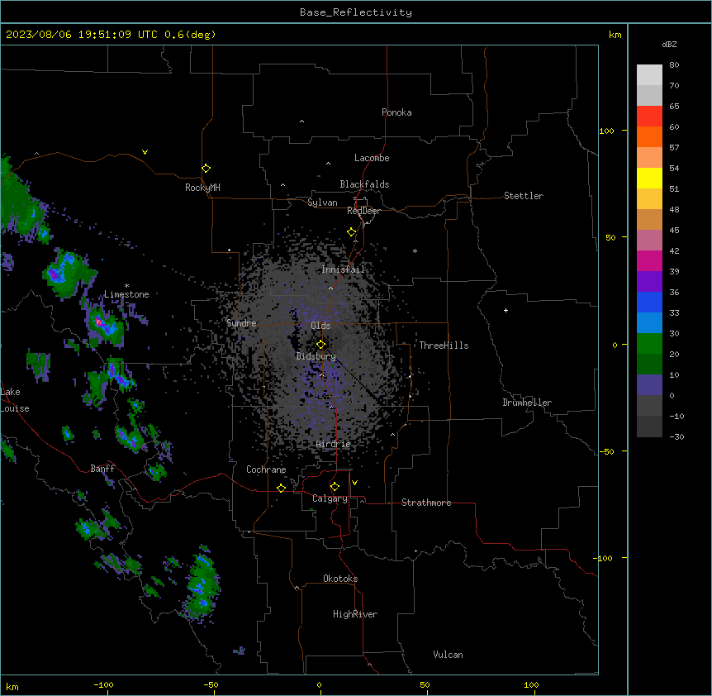Click the HighRiver city label

355,614
